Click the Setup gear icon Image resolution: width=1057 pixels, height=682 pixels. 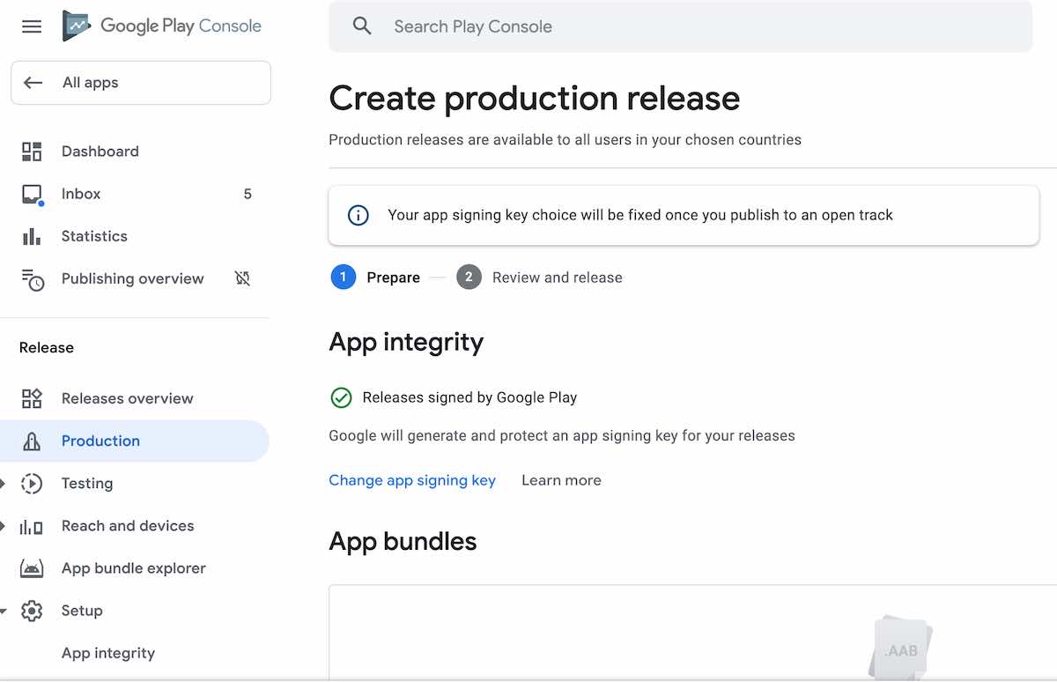32,611
